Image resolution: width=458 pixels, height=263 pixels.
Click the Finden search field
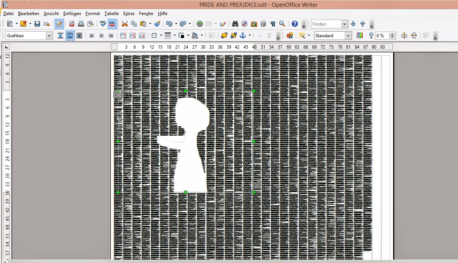click(x=326, y=24)
